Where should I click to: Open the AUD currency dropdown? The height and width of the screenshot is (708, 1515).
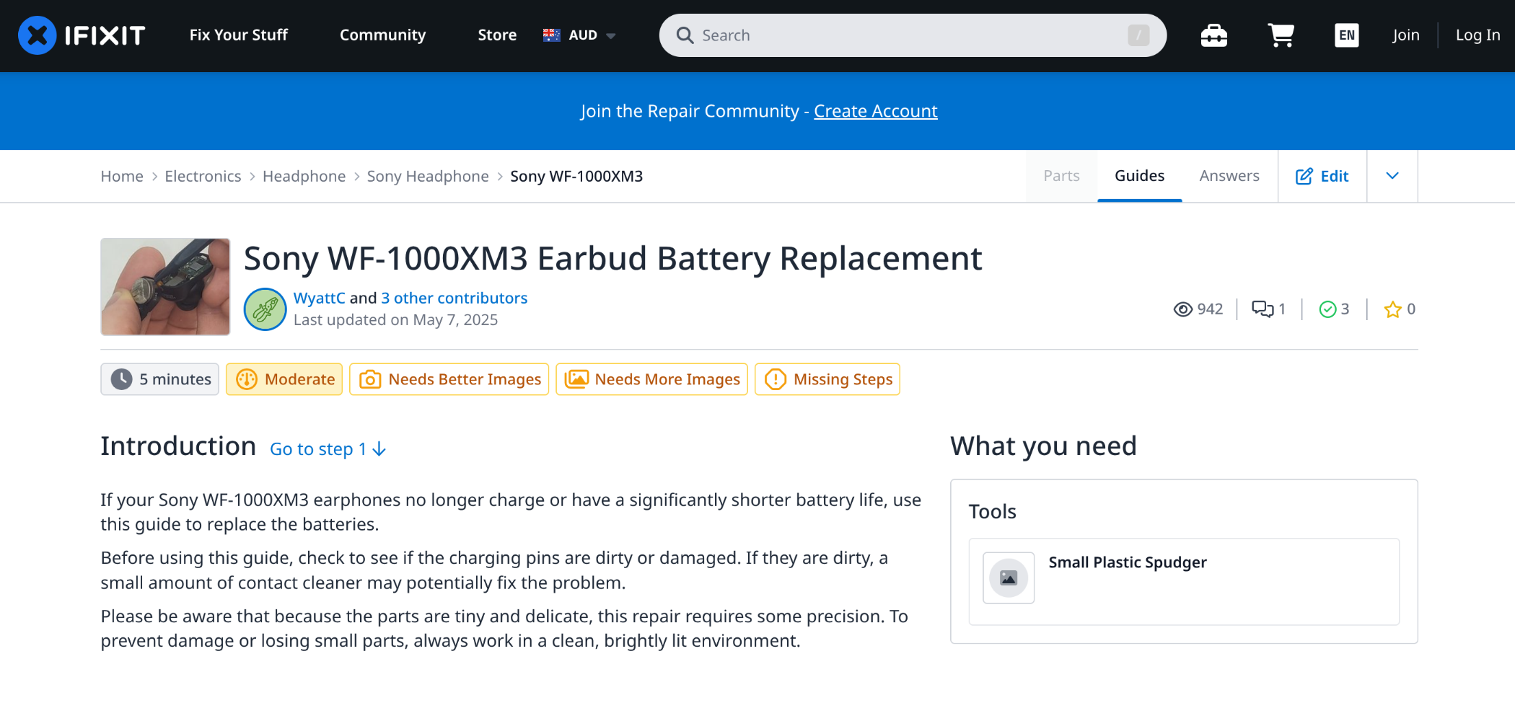[x=580, y=35]
